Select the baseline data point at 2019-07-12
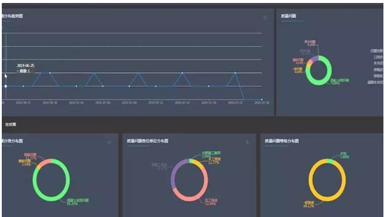This screenshot has width=387, height=217. (x=156, y=86)
